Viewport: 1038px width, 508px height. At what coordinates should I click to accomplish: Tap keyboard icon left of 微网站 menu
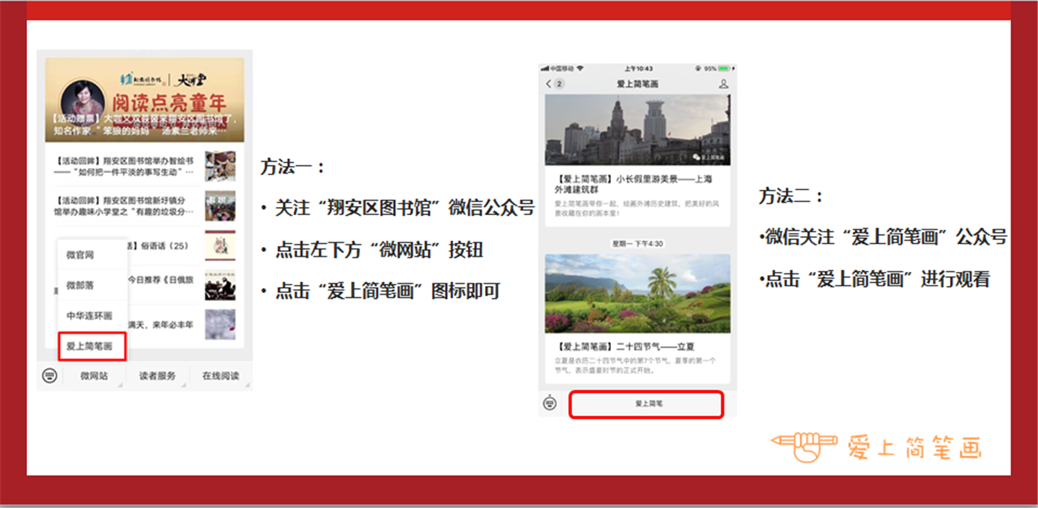49,376
